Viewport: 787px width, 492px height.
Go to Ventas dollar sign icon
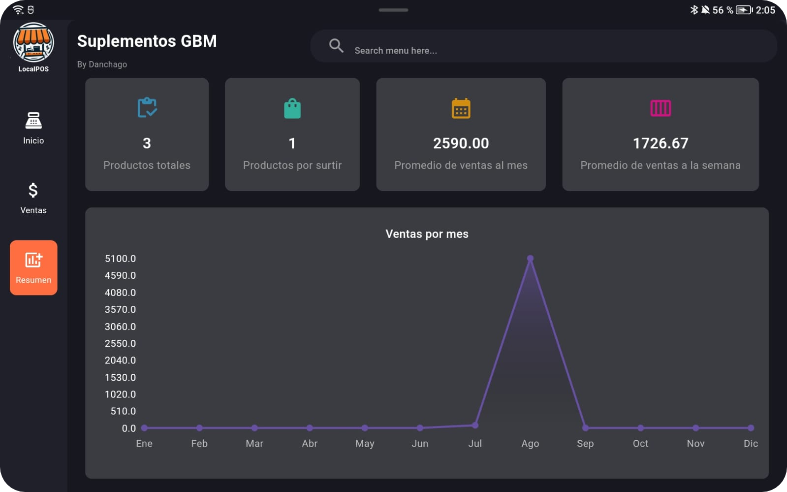click(33, 190)
